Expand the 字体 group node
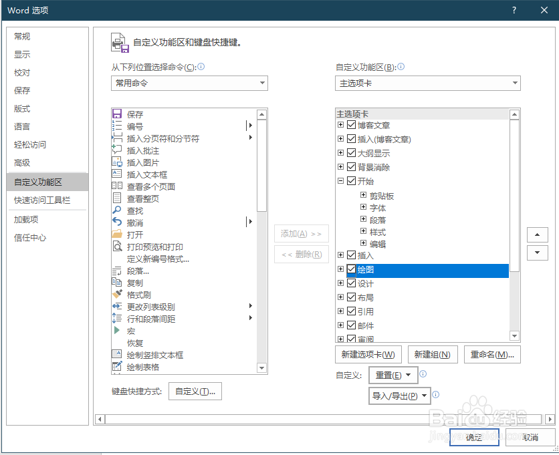This screenshot has width=559, height=455. (363, 207)
